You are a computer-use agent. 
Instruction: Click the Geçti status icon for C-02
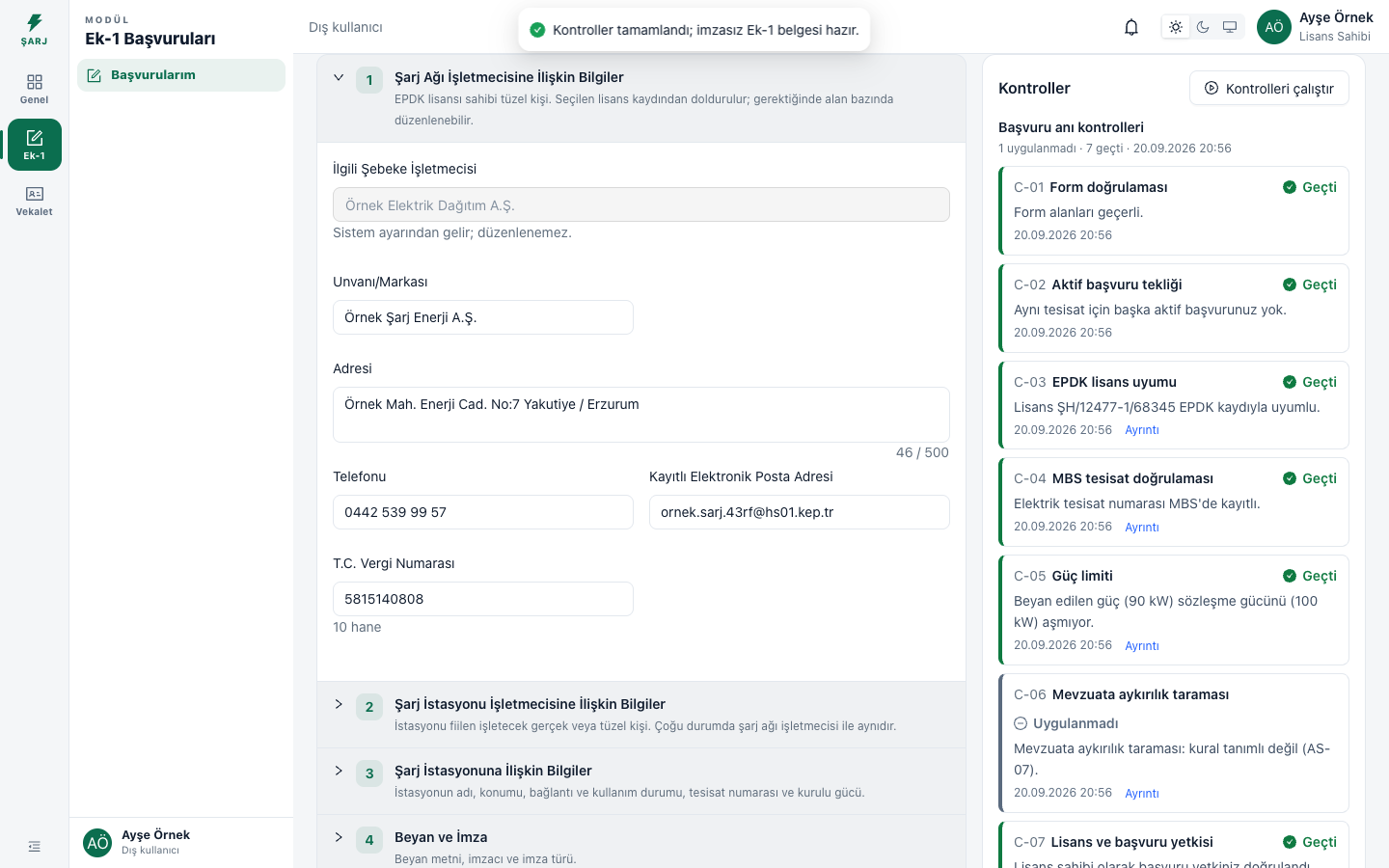pyautogui.click(x=1290, y=285)
